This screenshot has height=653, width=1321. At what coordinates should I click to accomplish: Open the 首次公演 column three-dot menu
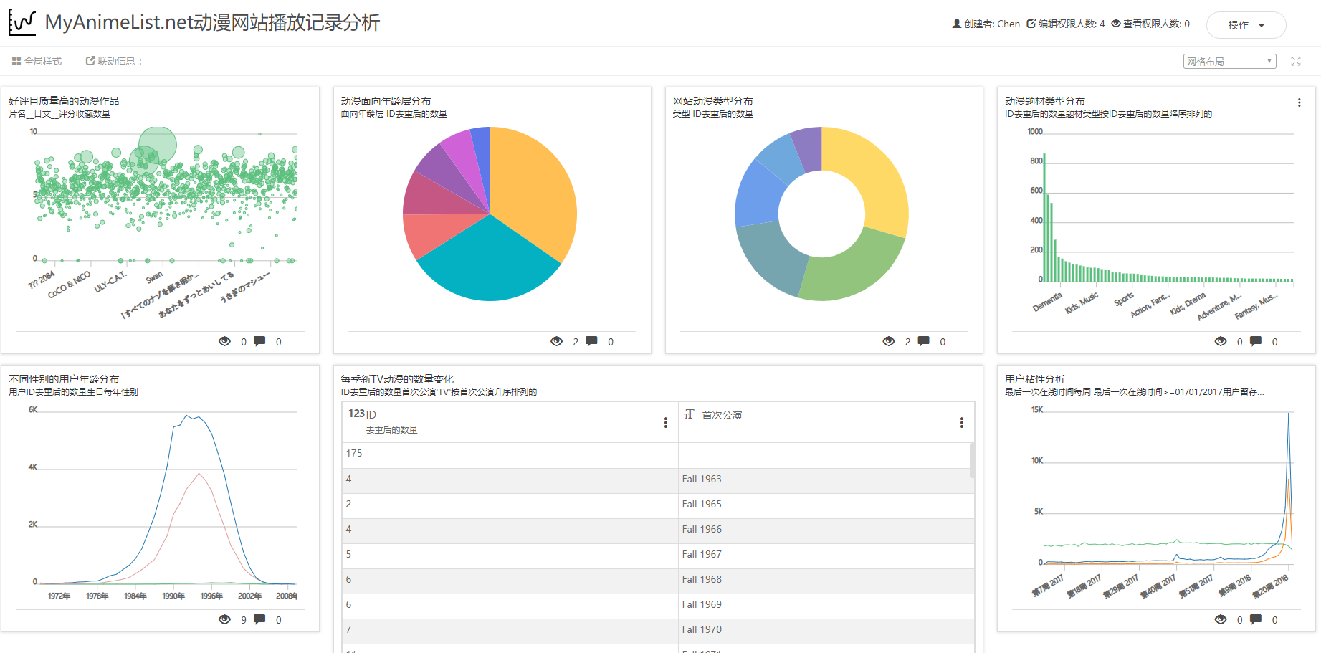pos(962,423)
